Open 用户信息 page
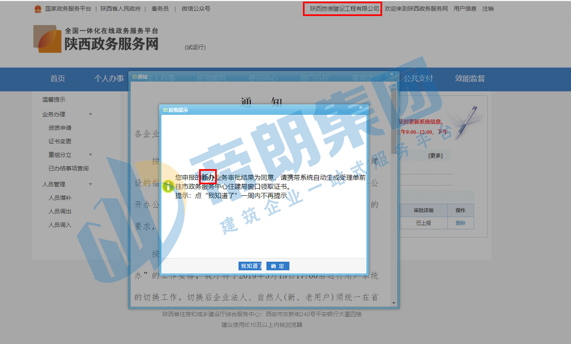 tap(465, 9)
